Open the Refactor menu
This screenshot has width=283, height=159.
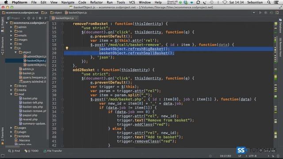pyautogui.click(x=96, y=2)
